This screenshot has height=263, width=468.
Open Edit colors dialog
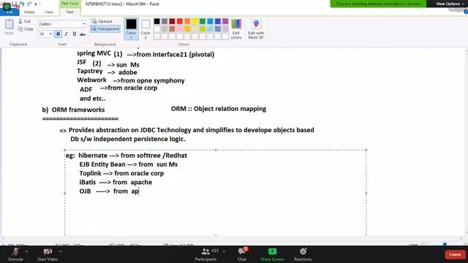[x=236, y=28]
